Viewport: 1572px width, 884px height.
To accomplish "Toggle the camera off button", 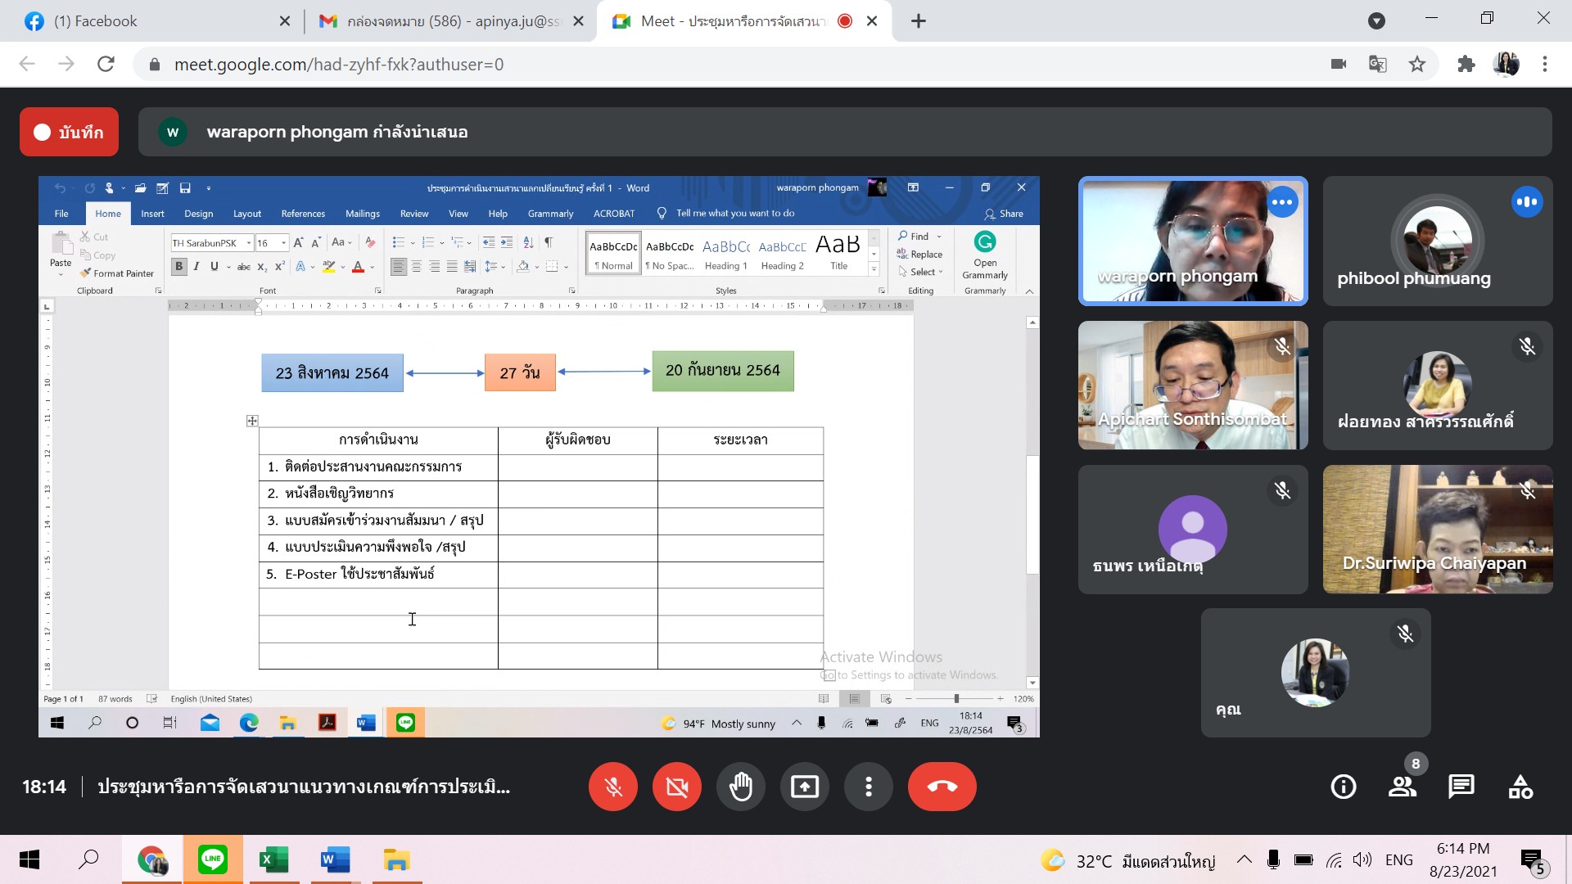I will click(677, 787).
